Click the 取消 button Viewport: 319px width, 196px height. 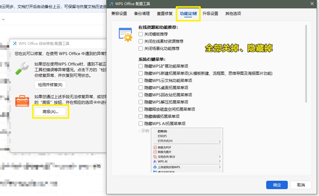tap(301, 185)
